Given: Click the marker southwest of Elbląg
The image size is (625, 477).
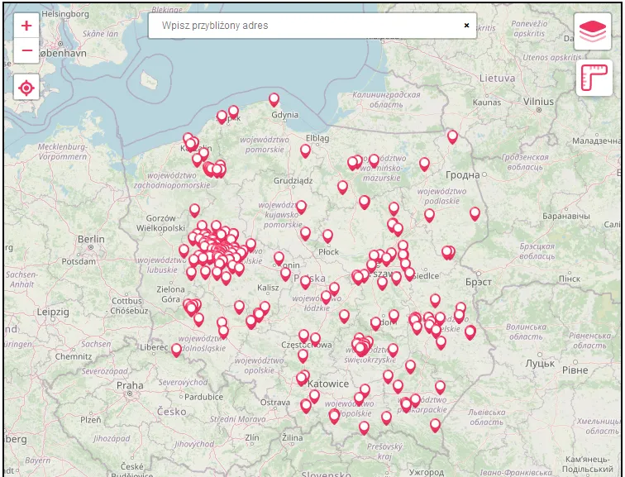Looking at the screenshot, I should 305,150.
